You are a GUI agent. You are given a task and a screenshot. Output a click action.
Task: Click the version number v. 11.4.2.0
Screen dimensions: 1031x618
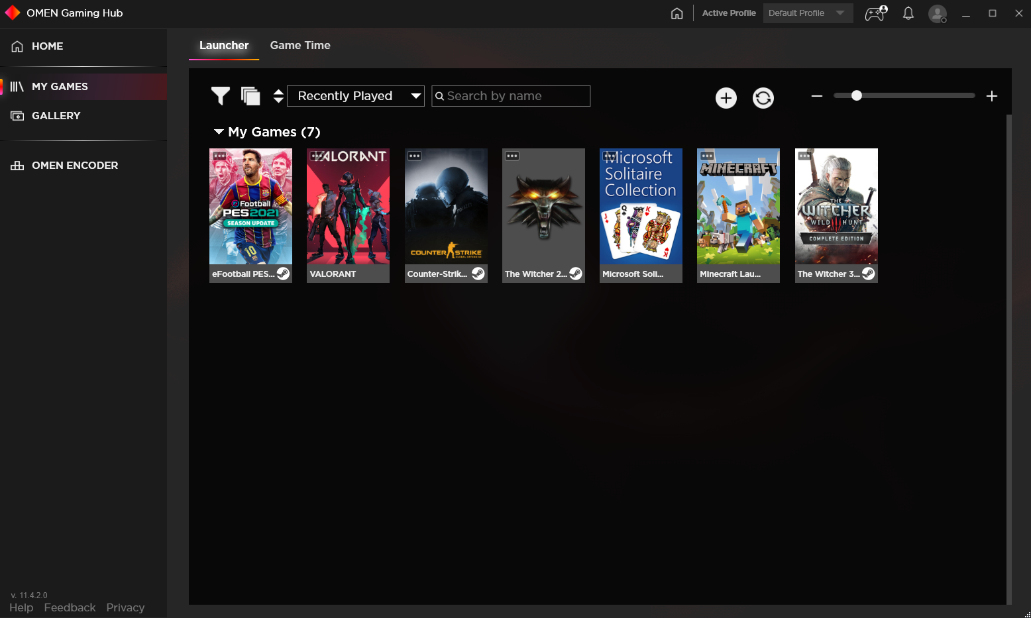29,595
